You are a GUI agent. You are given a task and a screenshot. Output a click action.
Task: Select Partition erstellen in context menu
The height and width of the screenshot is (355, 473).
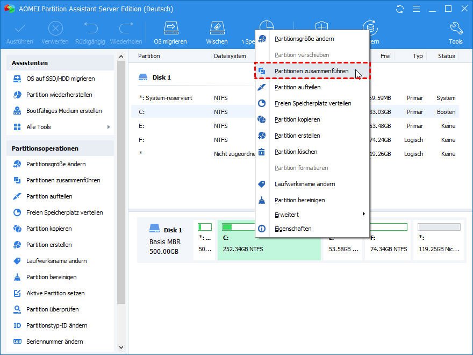(x=312, y=136)
